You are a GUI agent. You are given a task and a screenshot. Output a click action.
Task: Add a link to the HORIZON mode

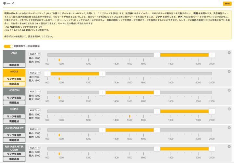[x=14, y=98]
